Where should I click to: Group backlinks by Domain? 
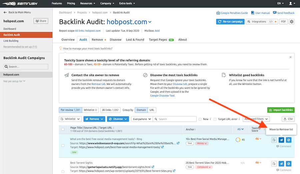[x=141, y=110]
